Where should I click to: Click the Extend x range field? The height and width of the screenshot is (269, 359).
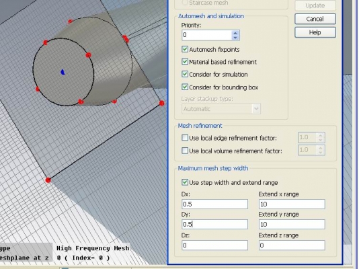tap(292, 204)
